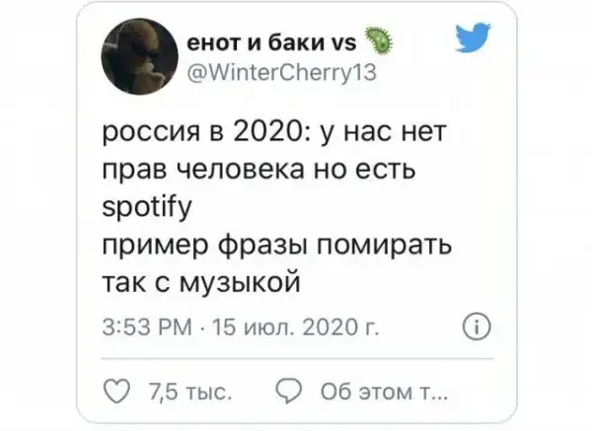Open the author's round profile avatar
592x431 pixels.
(x=139, y=56)
